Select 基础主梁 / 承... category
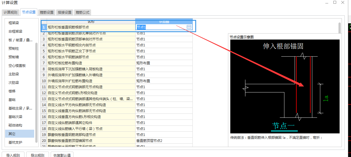The height and width of the screenshot is (157, 351). pos(20,108)
